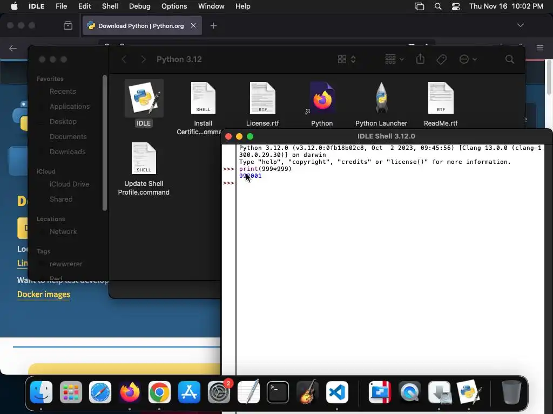This screenshot has height=414, width=553.
Task: Click the Docker images link
Action: [x=44, y=294]
